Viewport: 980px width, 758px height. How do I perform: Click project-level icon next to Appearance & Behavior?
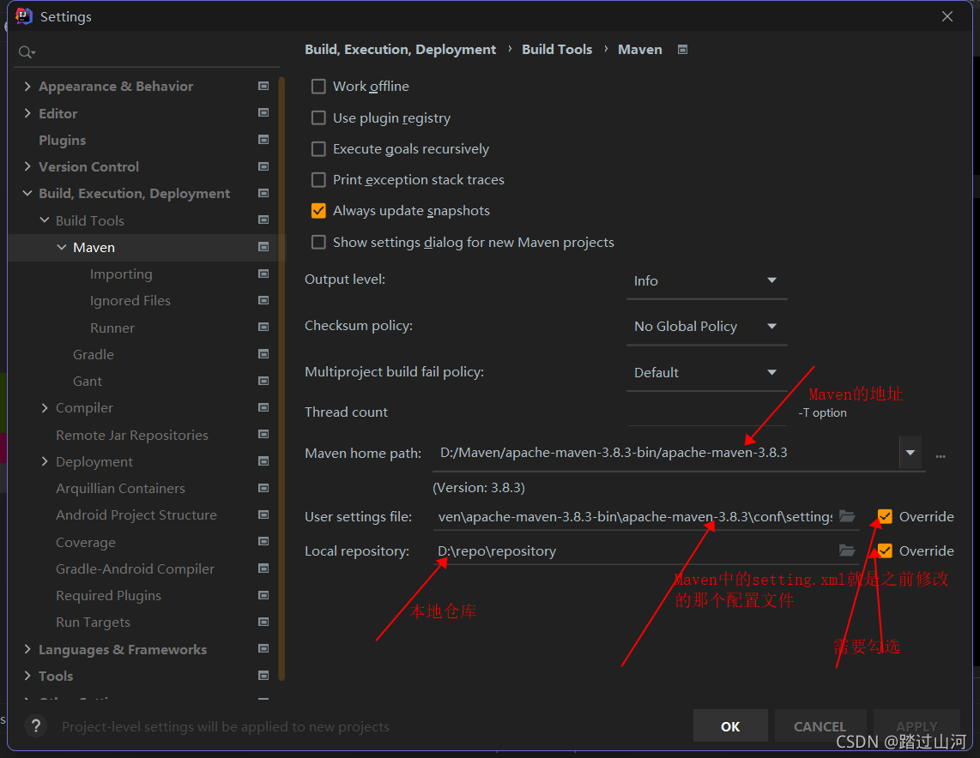[263, 86]
